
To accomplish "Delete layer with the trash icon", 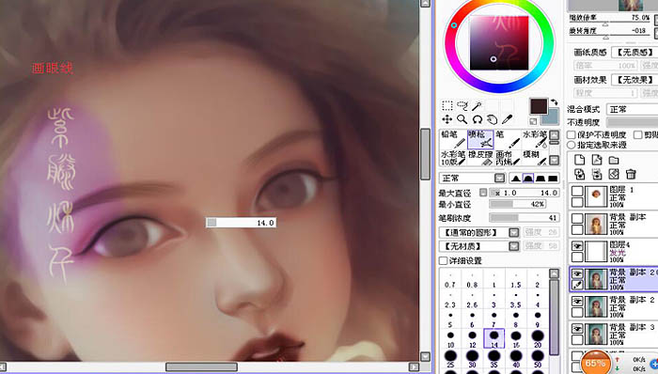I will [631, 174].
